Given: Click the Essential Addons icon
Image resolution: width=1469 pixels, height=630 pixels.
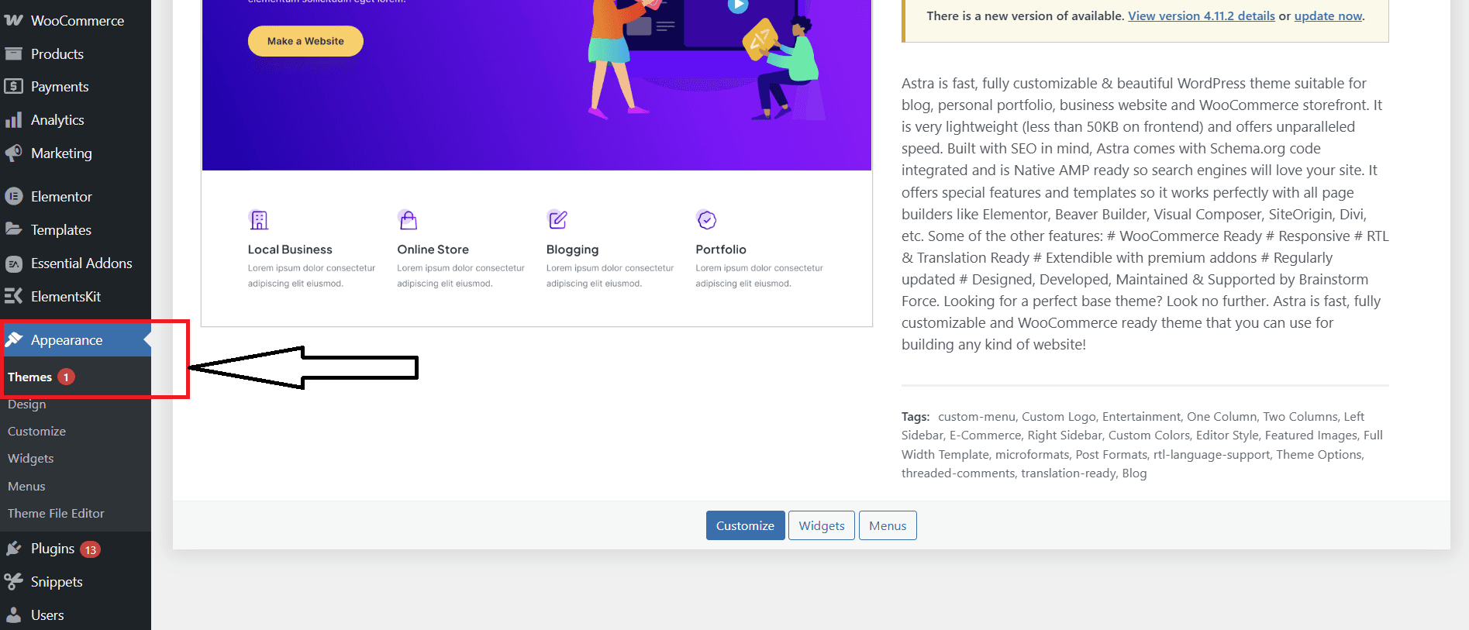Looking at the screenshot, I should 14,264.
